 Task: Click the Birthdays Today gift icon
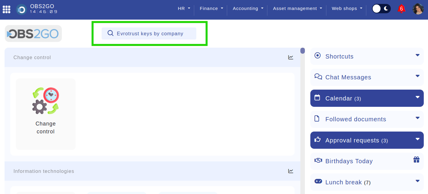click(417, 160)
